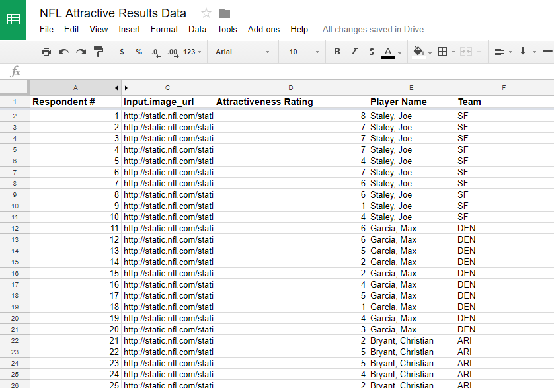
Task: Open the fill color picker
Action: (419, 52)
